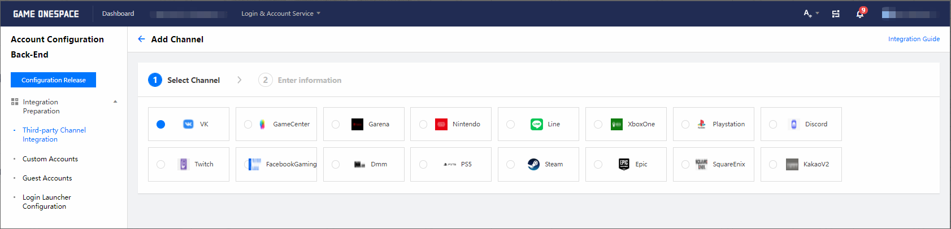951x229 pixels.
Task: Click the Epic Games logo icon
Action: click(624, 164)
